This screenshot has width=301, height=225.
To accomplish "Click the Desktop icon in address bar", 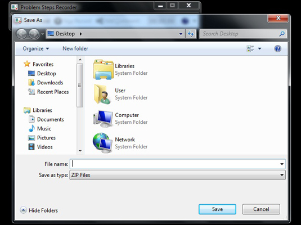I will (51, 34).
